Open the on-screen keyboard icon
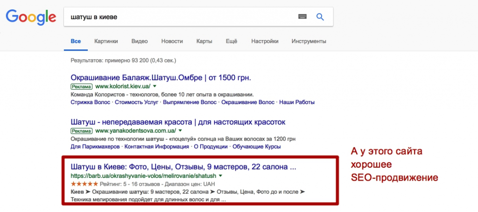The height and width of the screenshot is (212, 478). point(302,17)
